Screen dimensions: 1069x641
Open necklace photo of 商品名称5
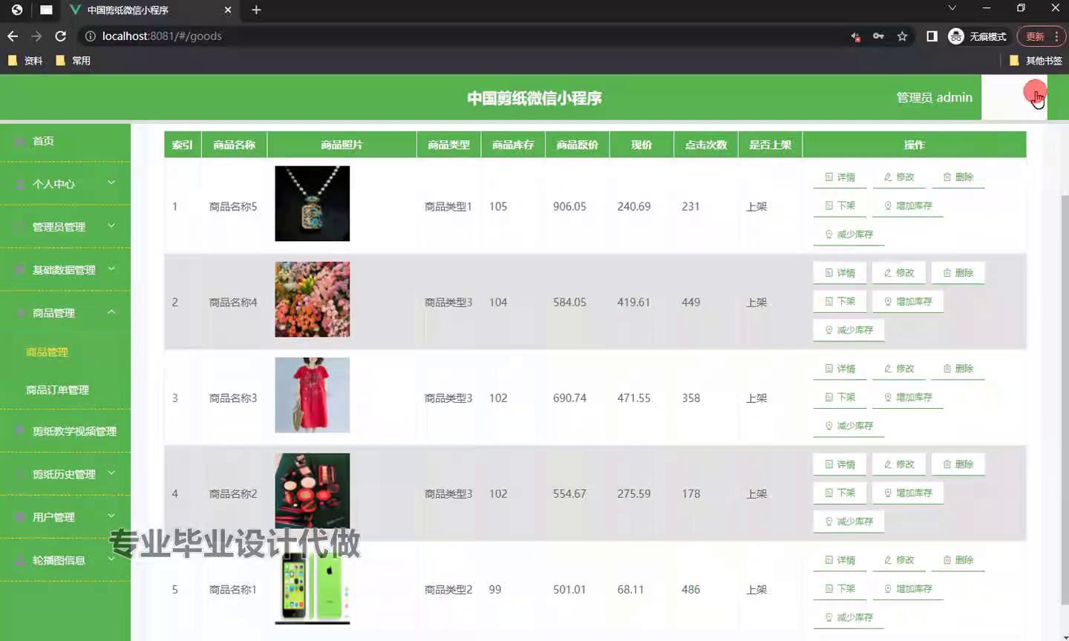313,203
